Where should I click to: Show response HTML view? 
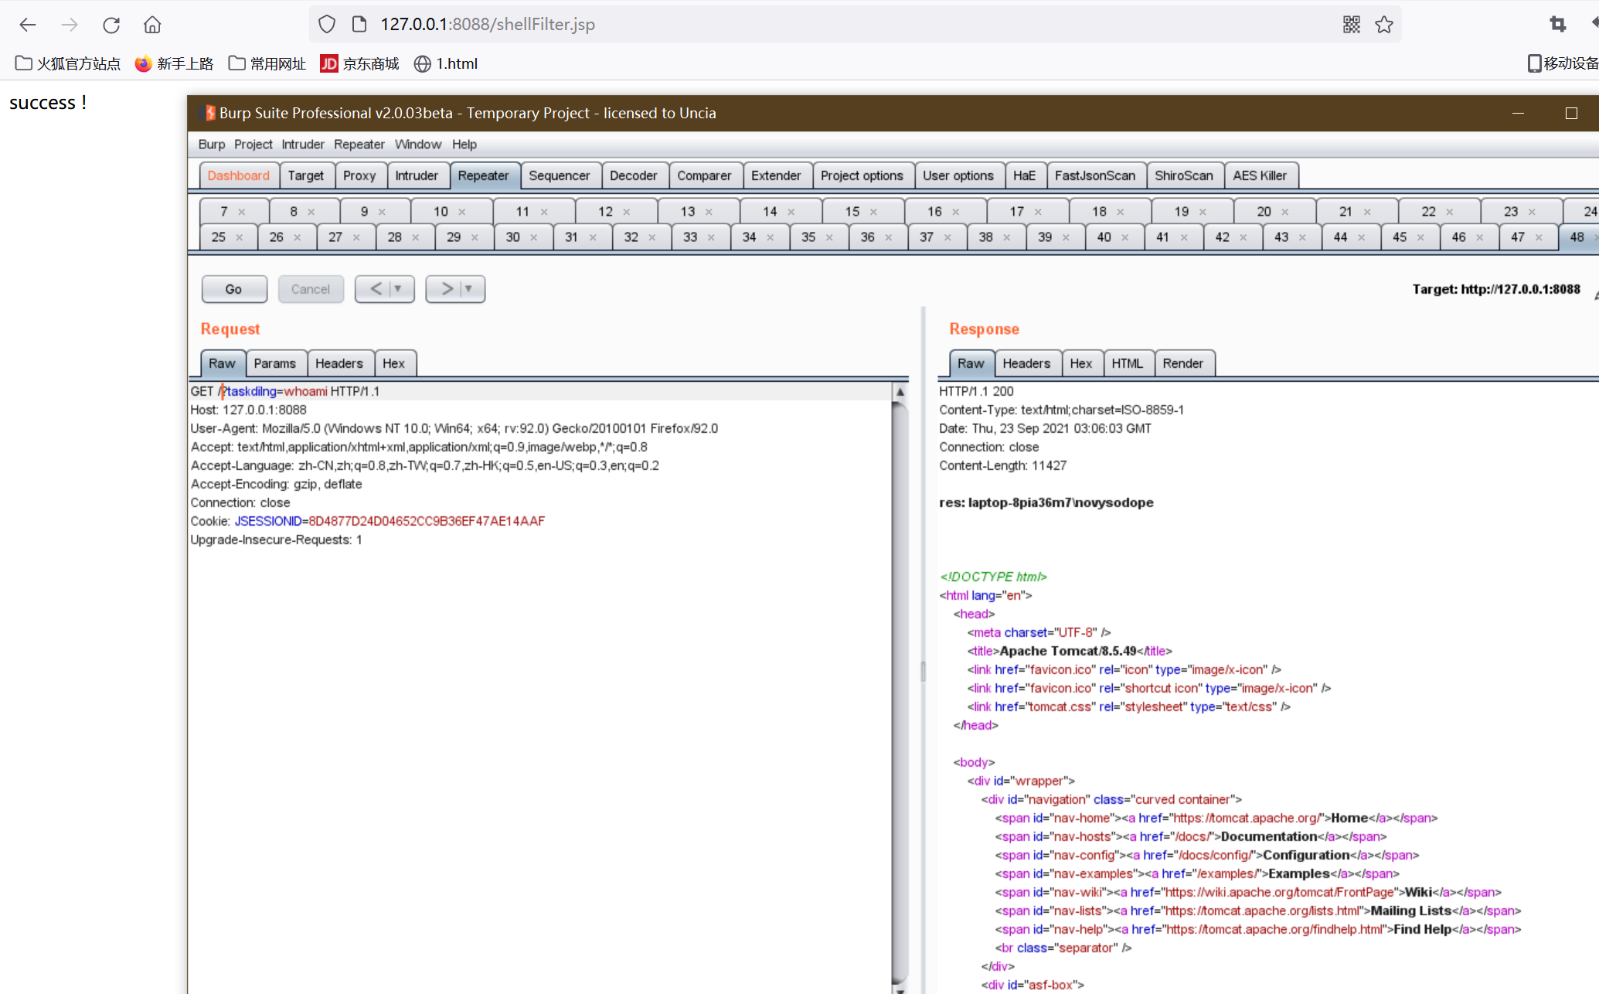coord(1128,363)
